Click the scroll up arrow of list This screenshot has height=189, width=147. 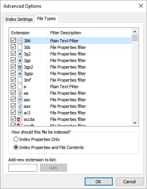135,32
